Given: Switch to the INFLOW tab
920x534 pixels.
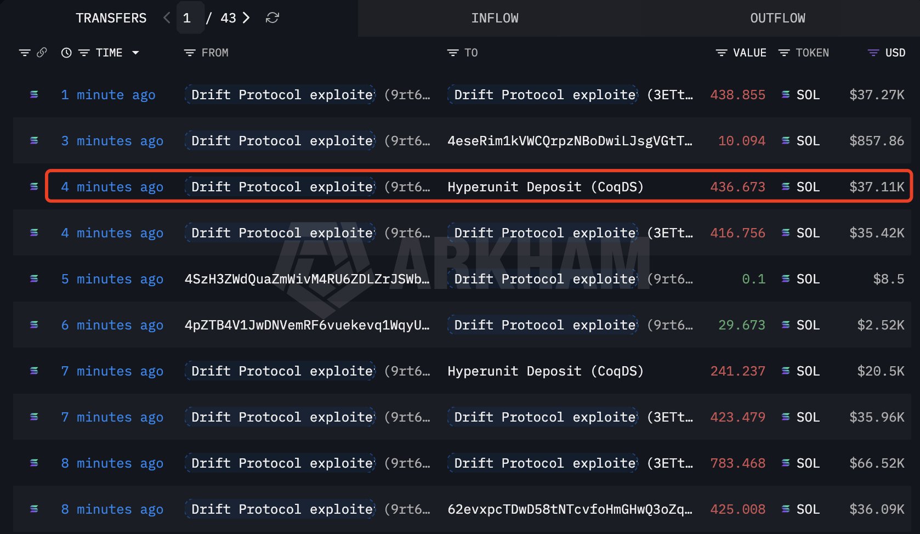Looking at the screenshot, I should click(x=495, y=18).
